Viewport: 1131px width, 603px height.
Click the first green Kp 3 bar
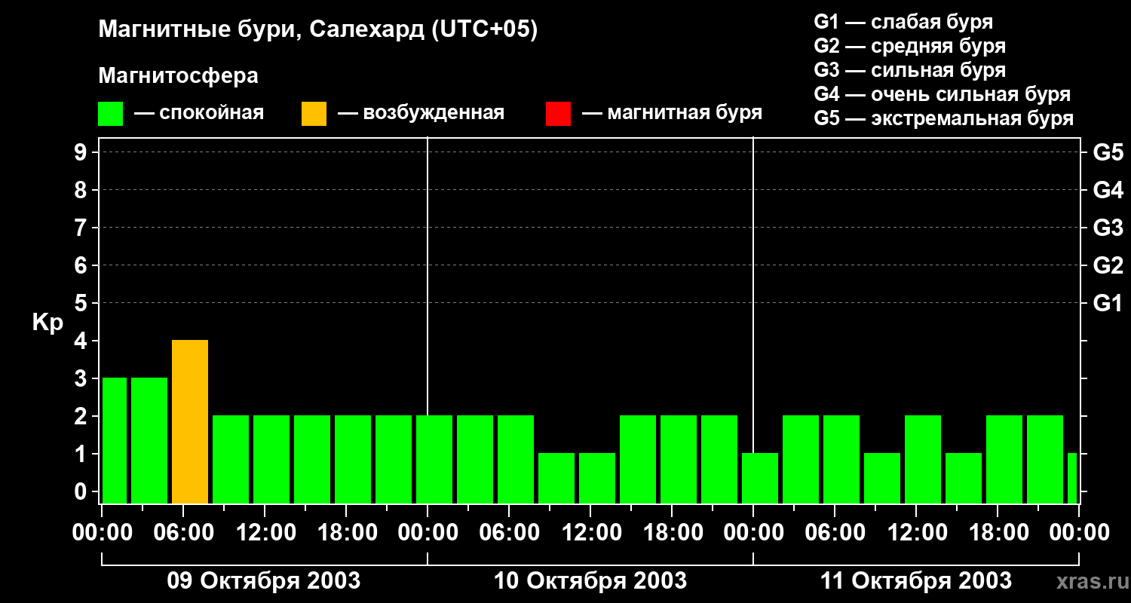click(x=115, y=441)
